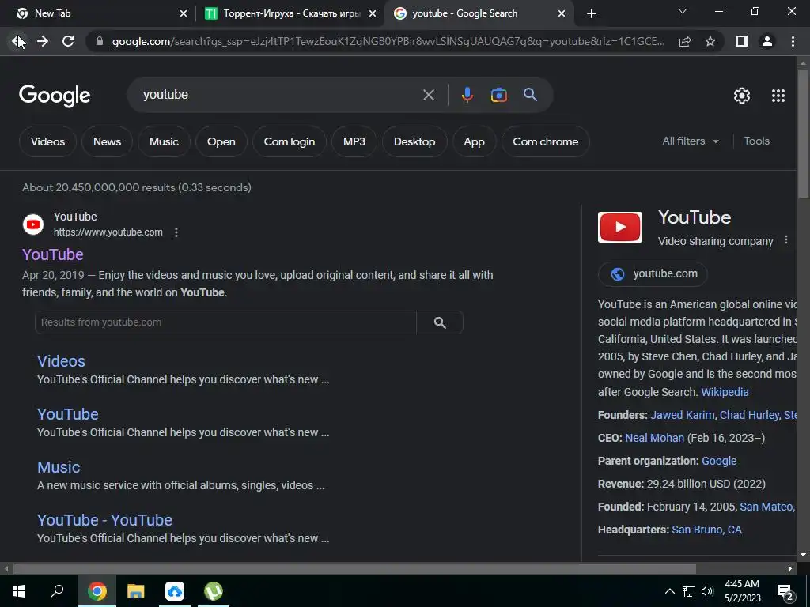Open the Music sitelink

pos(59,467)
